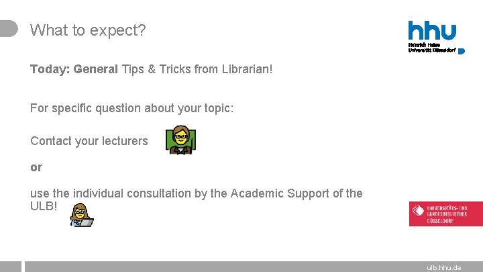Click the gray footer bar
Screen dimensions: 483x272
click(x=254, y=267)
